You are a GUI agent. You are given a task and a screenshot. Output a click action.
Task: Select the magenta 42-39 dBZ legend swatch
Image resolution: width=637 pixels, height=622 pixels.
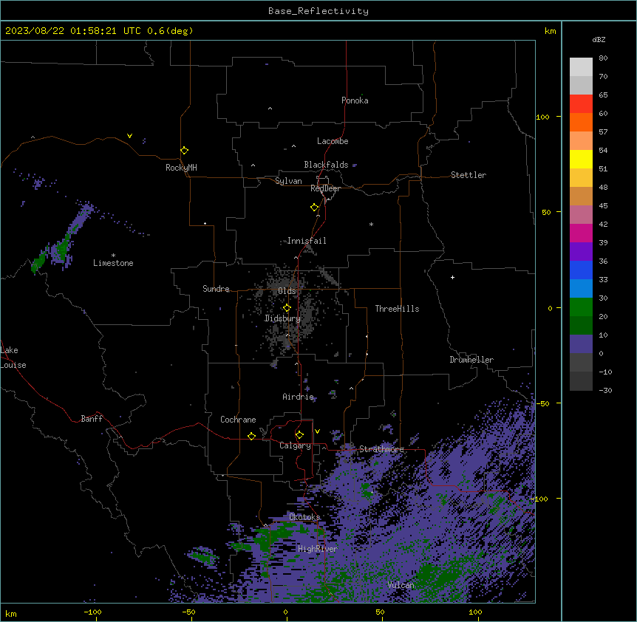coord(581,233)
